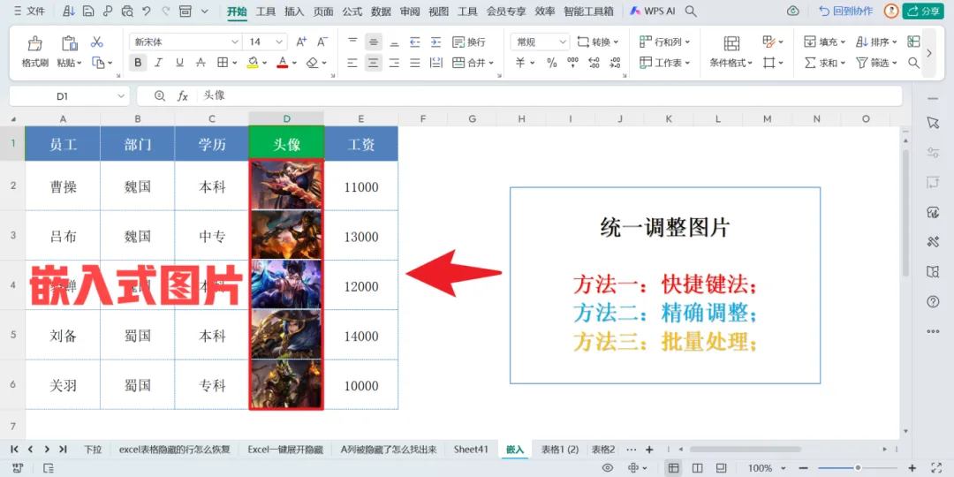Click the cell borders icon
Viewport: 954px width, 477px height.
(x=223, y=62)
